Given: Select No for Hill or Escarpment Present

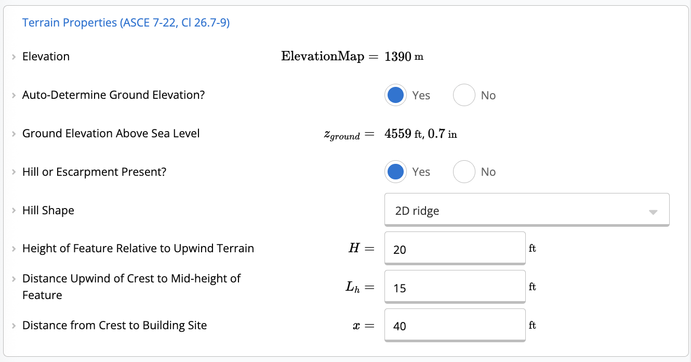Looking at the screenshot, I should (464, 172).
